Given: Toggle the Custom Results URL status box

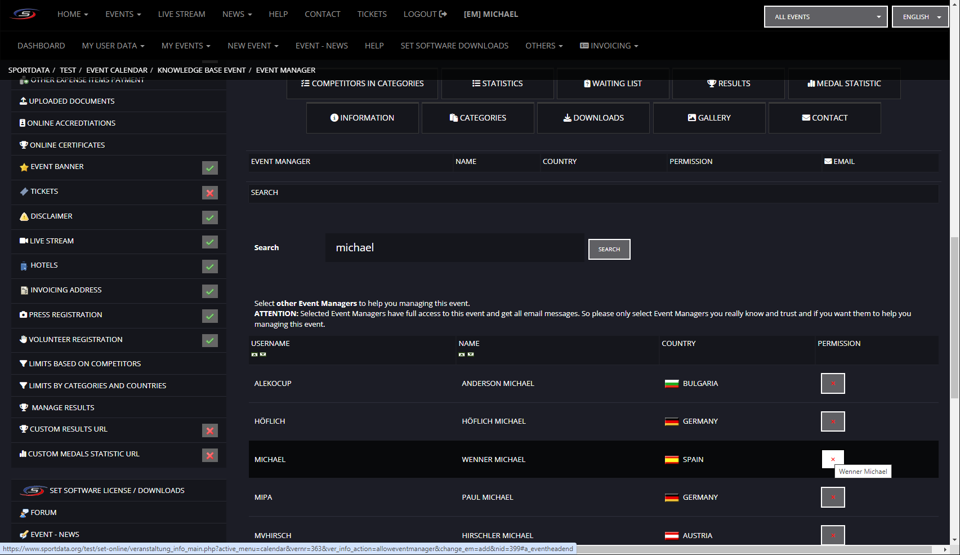Looking at the screenshot, I should click(x=209, y=430).
